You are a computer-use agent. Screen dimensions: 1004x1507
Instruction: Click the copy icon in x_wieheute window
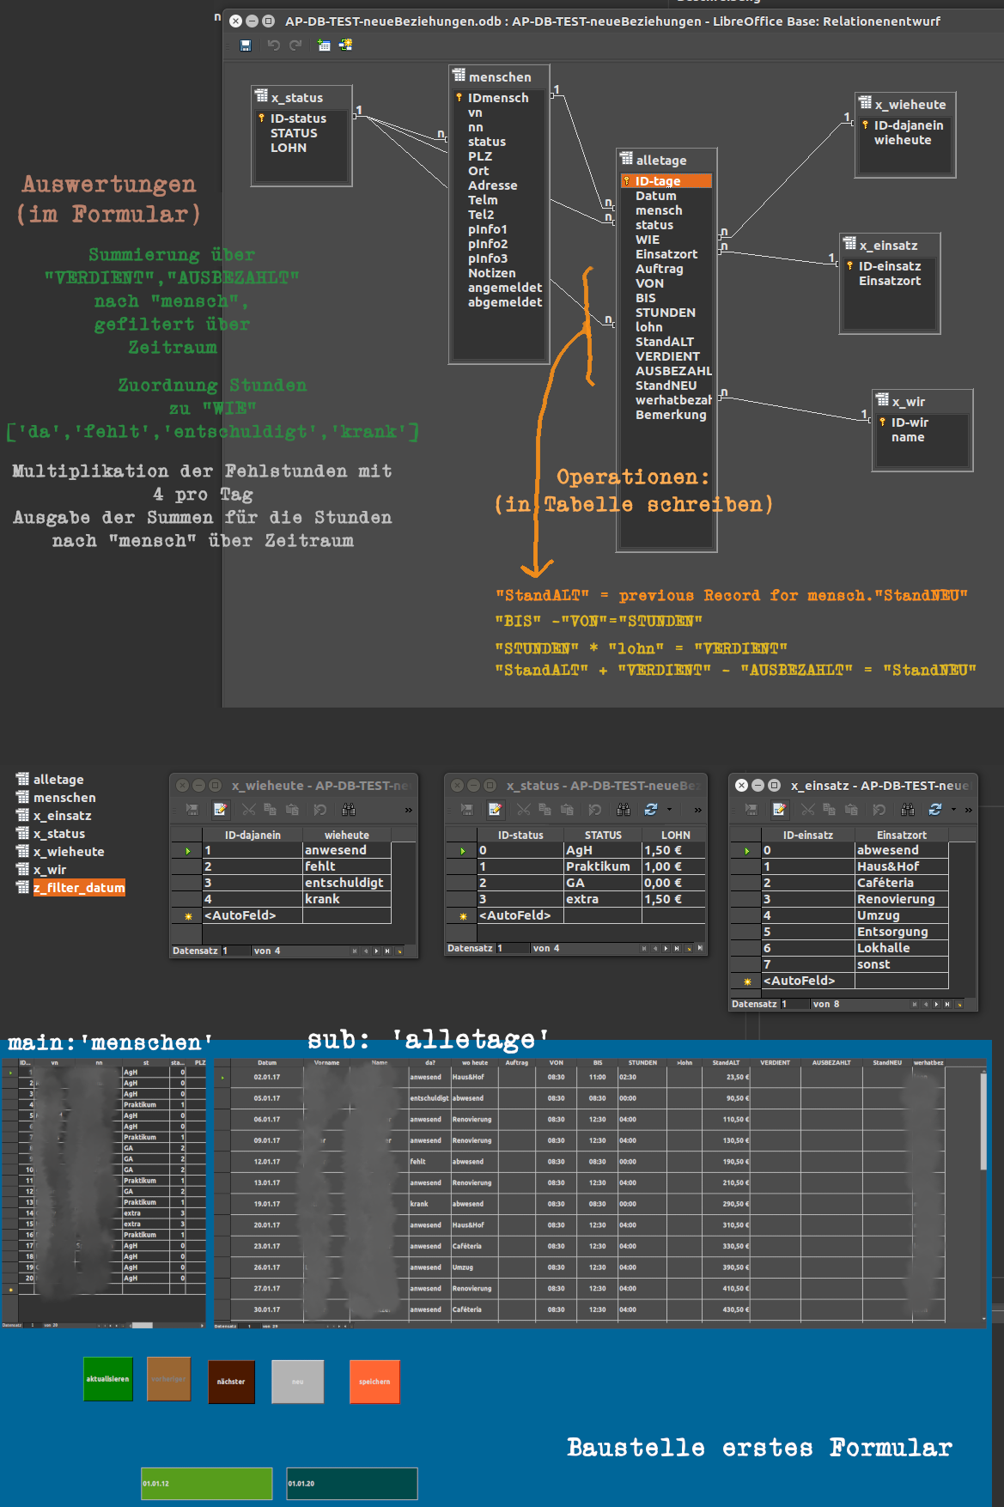click(x=270, y=809)
